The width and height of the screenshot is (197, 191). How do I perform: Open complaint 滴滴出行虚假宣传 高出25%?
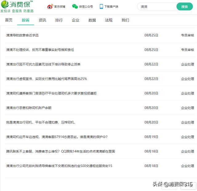46,79
